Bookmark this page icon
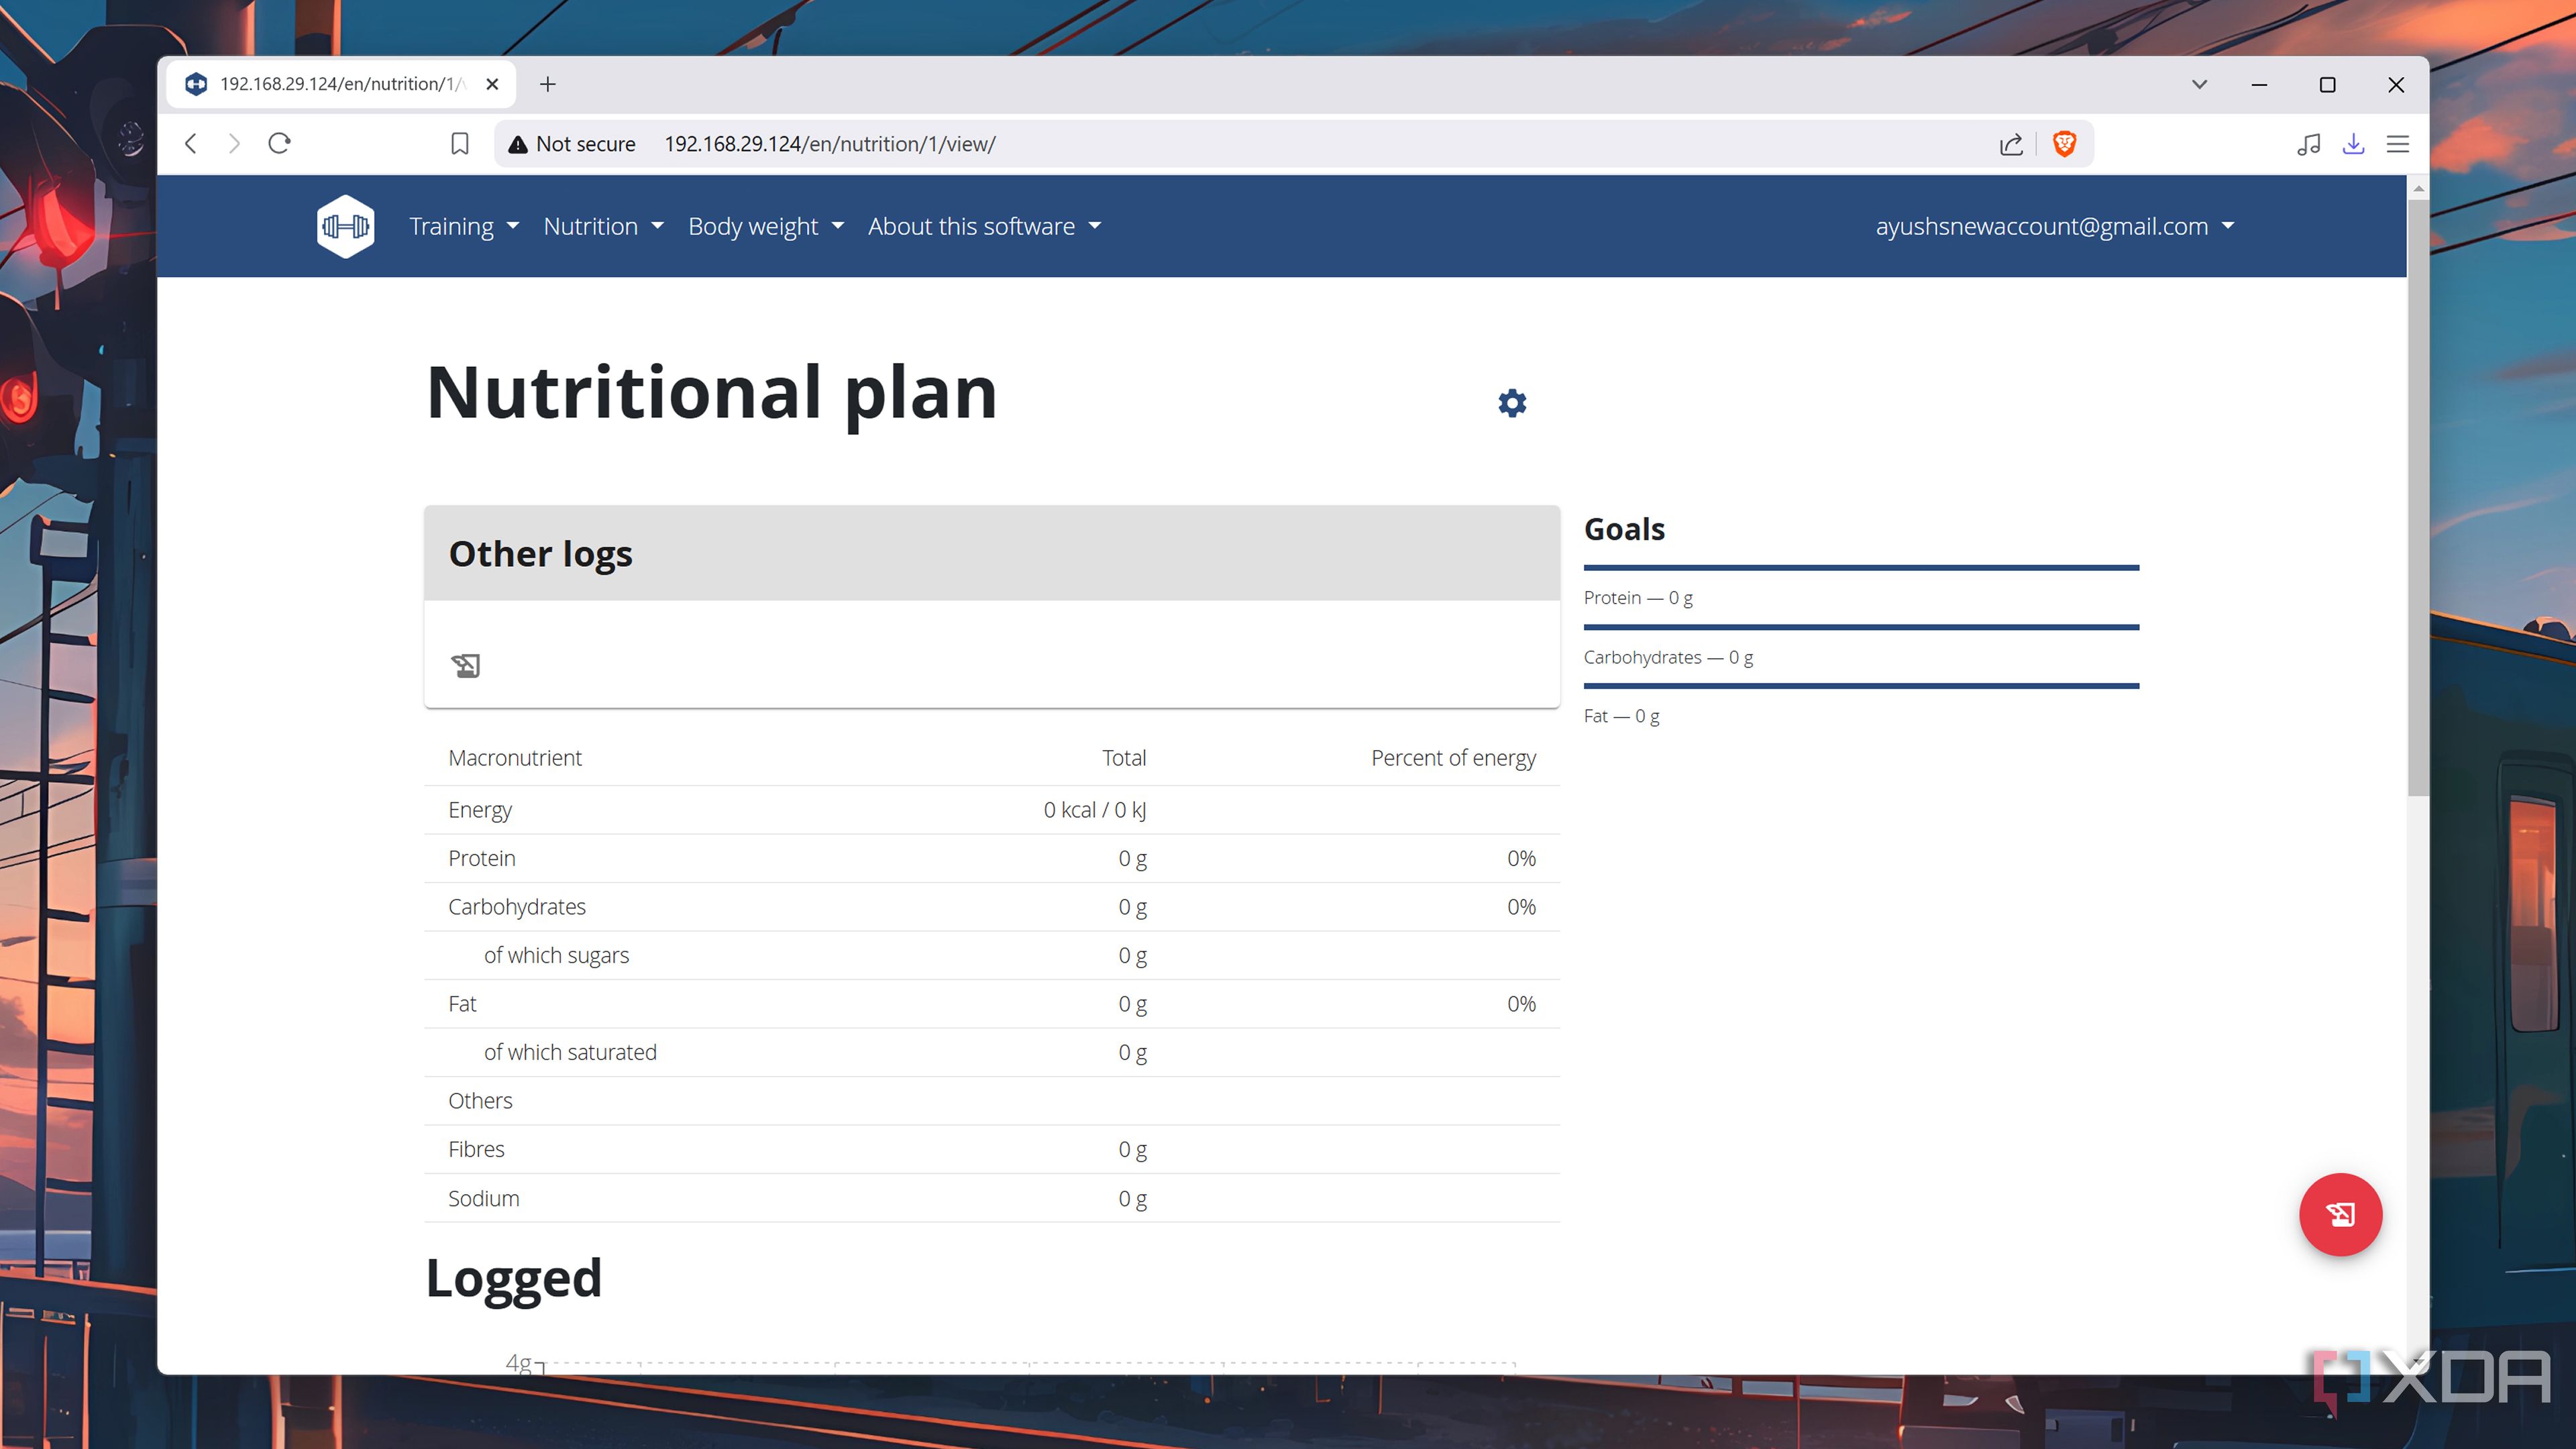Image resolution: width=2576 pixels, height=1449 pixels. (460, 144)
